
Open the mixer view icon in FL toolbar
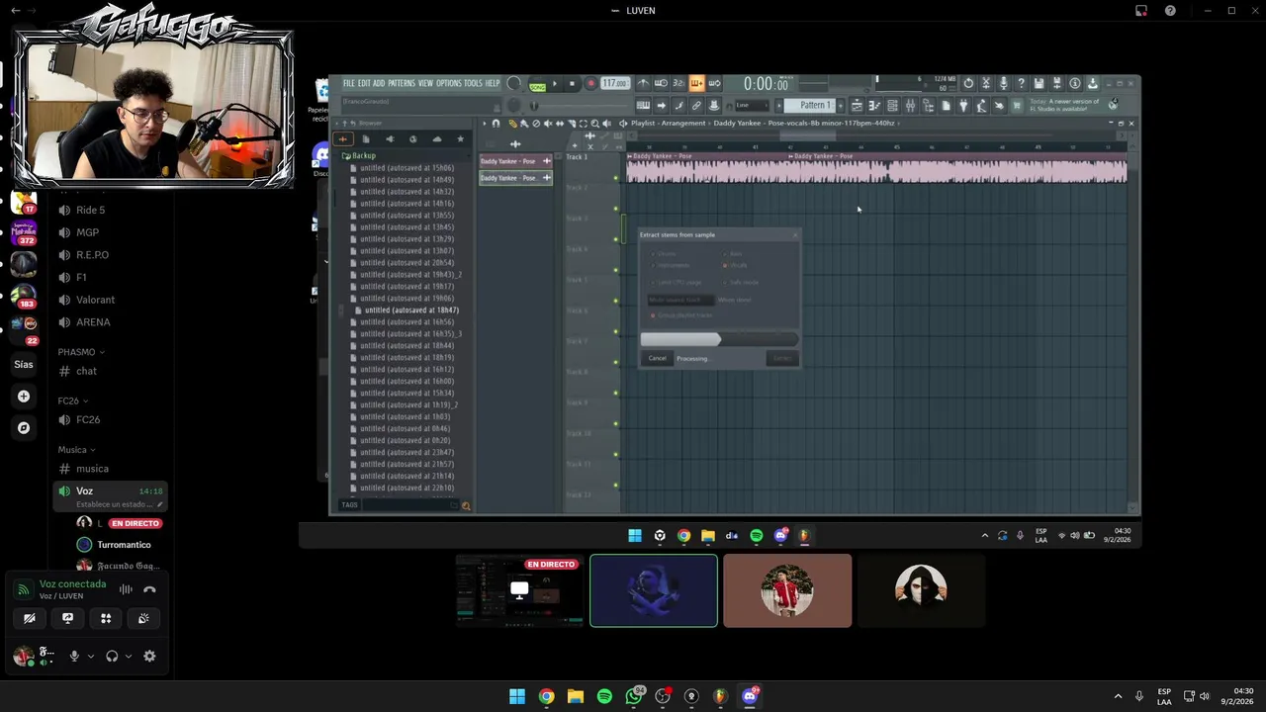coord(910,106)
